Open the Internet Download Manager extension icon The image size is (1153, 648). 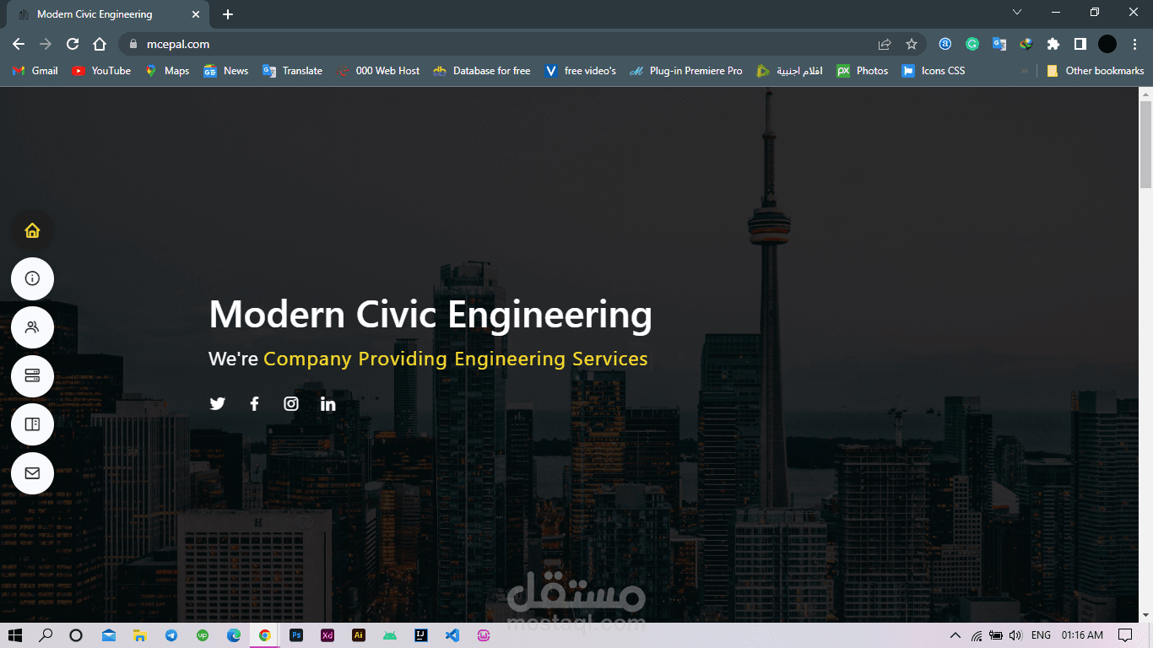tap(1026, 44)
